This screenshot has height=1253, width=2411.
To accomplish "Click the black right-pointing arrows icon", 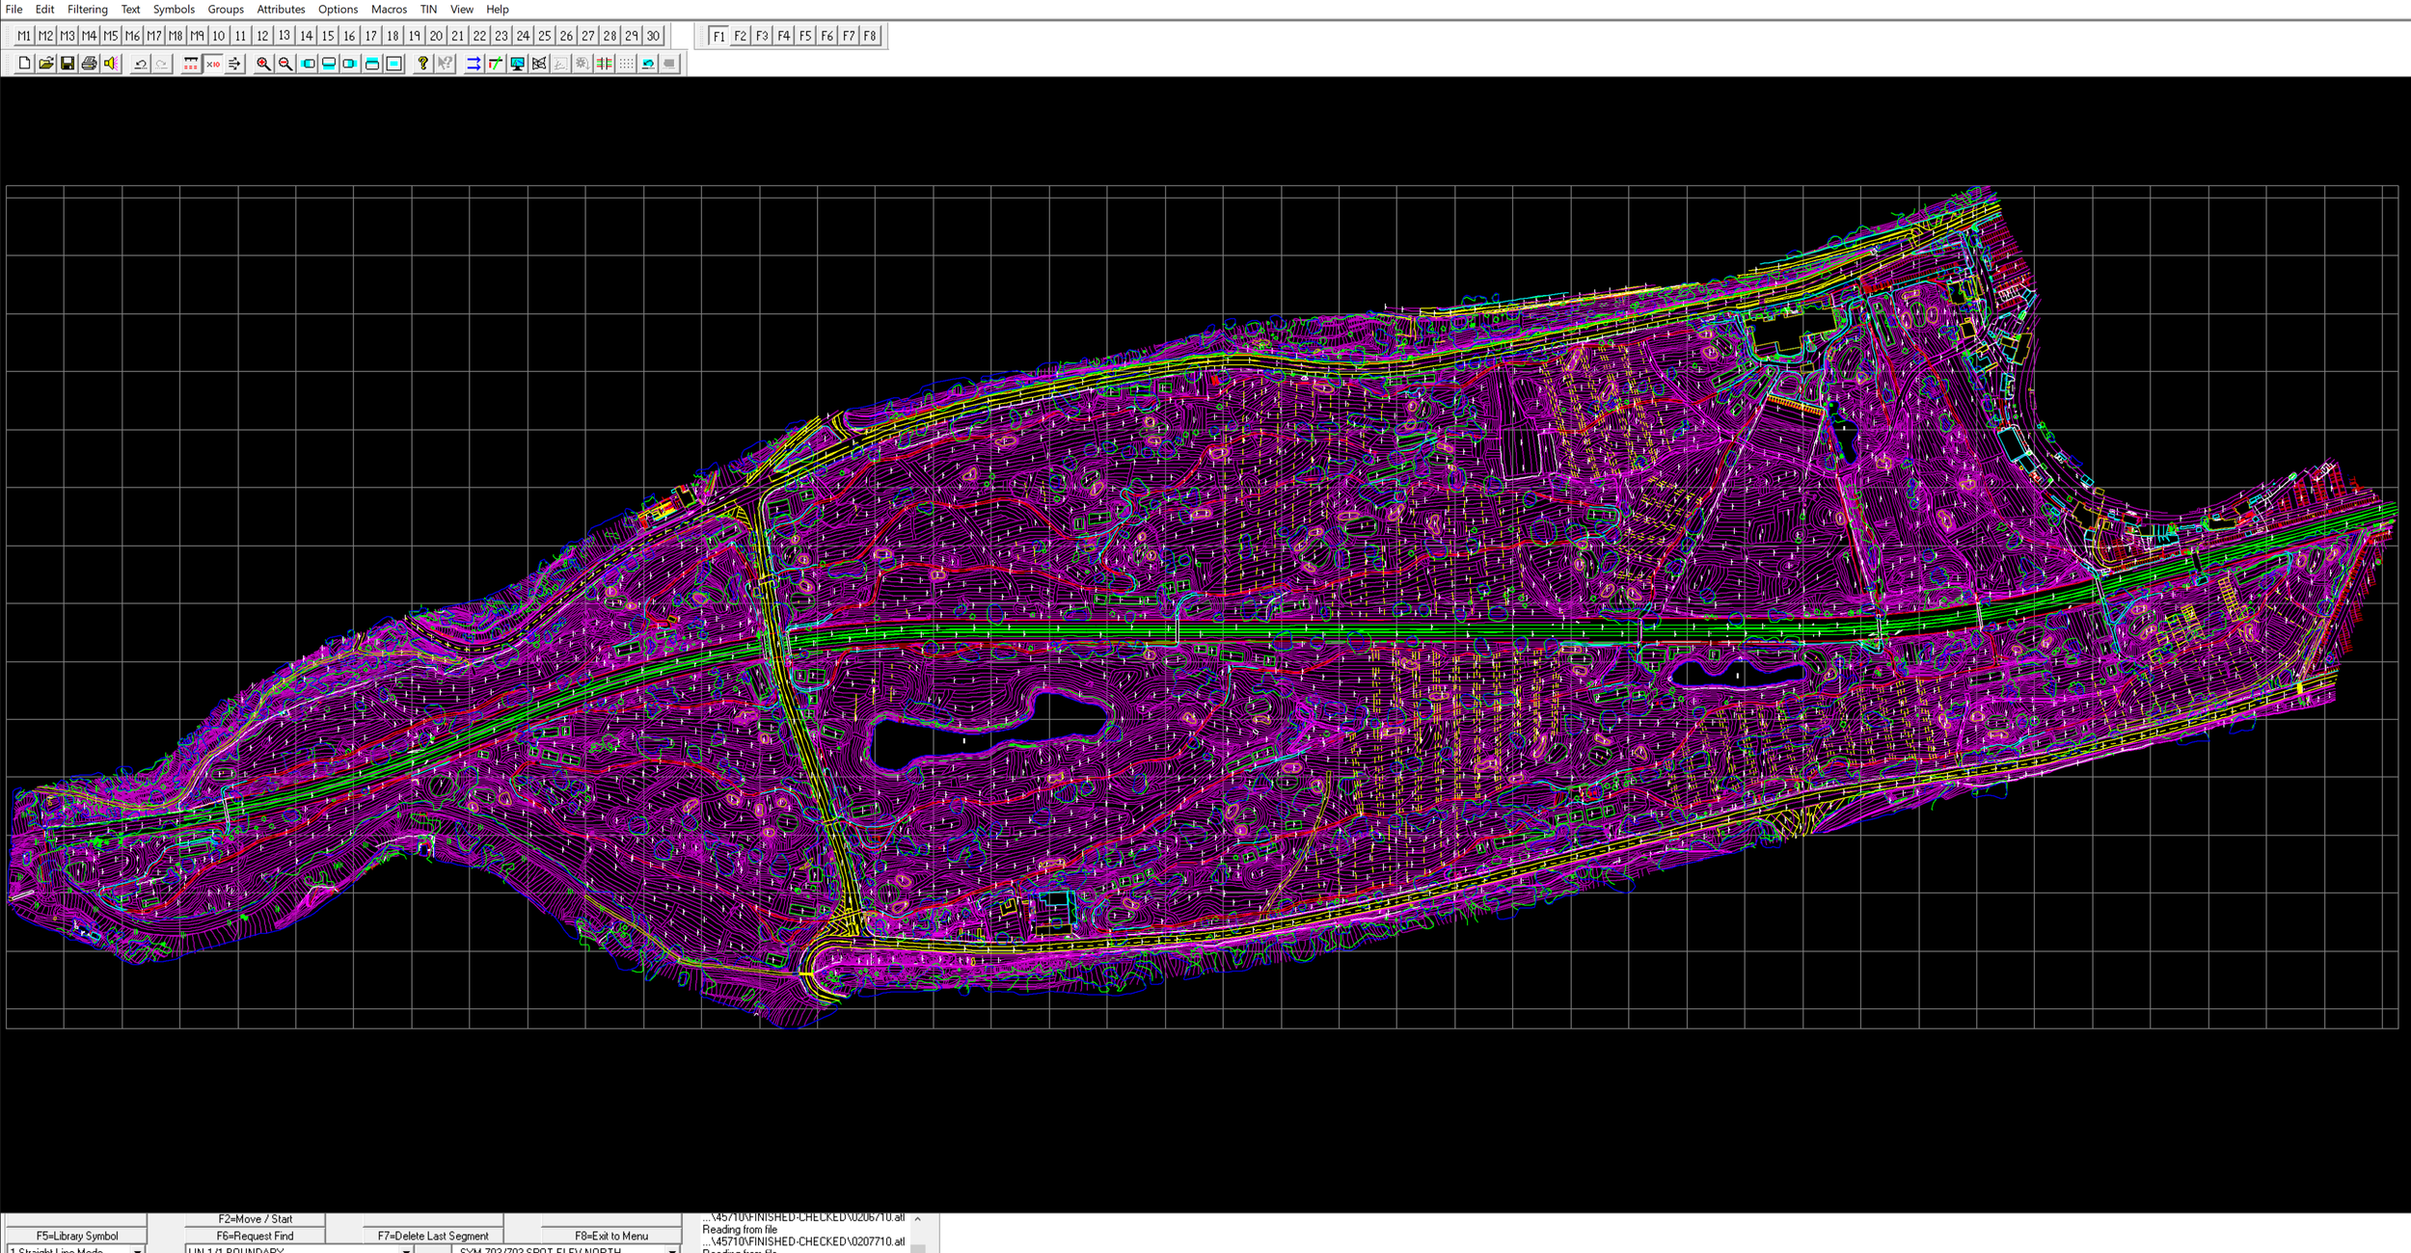I will point(234,64).
